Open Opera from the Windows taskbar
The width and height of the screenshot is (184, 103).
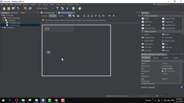[x=17, y=100]
